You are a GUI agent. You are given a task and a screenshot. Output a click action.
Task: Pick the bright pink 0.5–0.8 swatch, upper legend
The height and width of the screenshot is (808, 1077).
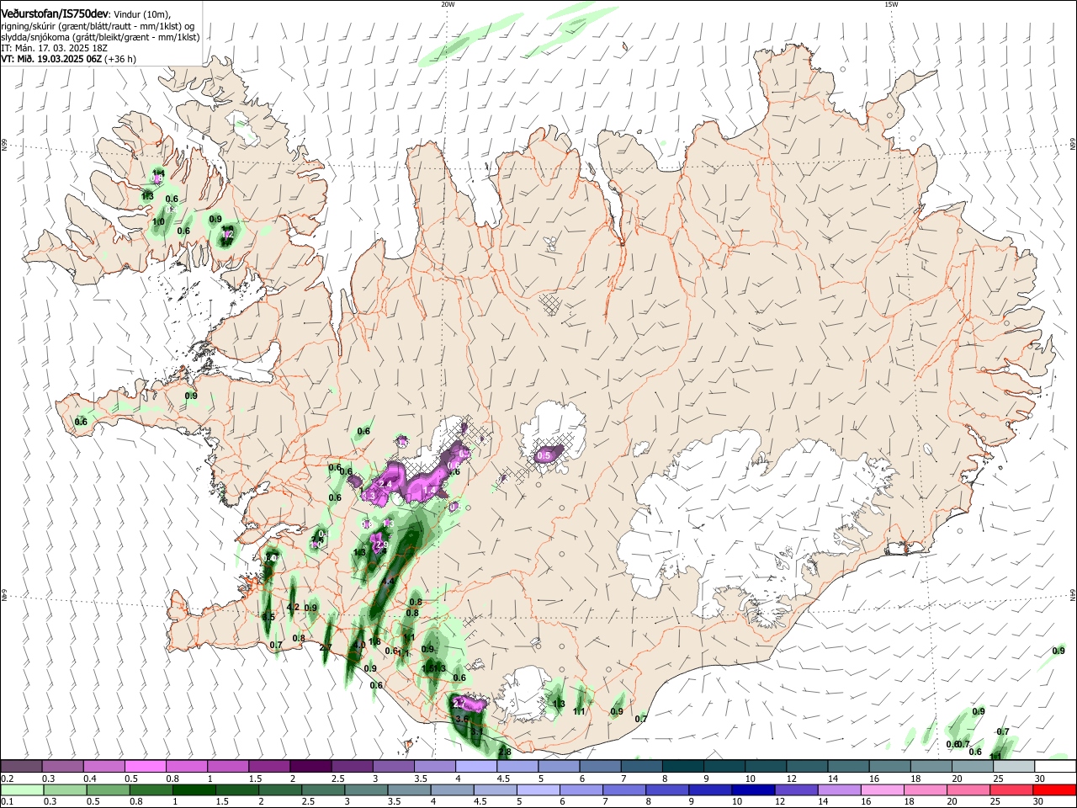145,767
